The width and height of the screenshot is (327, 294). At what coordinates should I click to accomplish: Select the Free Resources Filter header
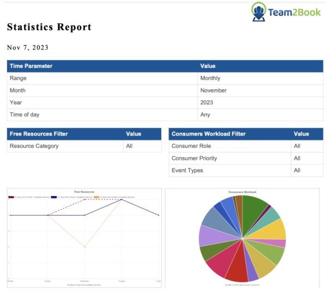click(39, 134)
